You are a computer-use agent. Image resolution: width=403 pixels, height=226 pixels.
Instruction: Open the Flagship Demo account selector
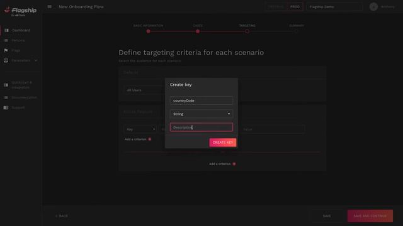(334, 7)
